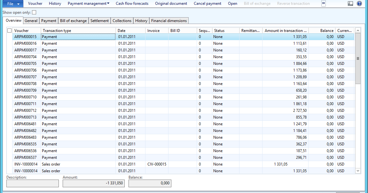Open the Help icon
The image size is (368, 193).
[x=359, y=4]
